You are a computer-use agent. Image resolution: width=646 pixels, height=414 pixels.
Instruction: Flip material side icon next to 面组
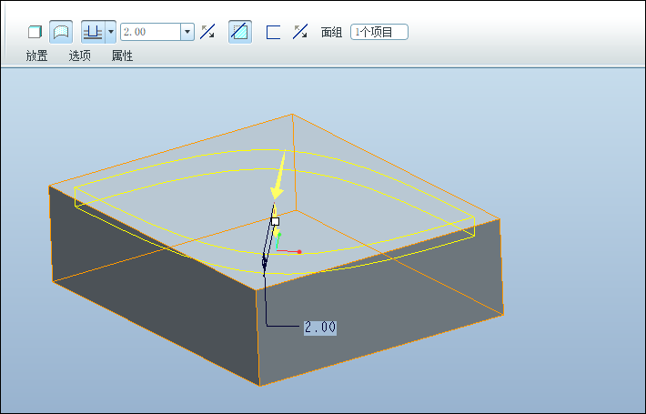[x=300, y=32]
